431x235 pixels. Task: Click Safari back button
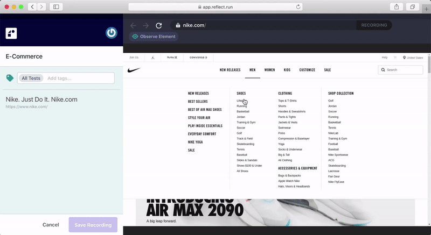pyautogui.click(x=32, y=7)
